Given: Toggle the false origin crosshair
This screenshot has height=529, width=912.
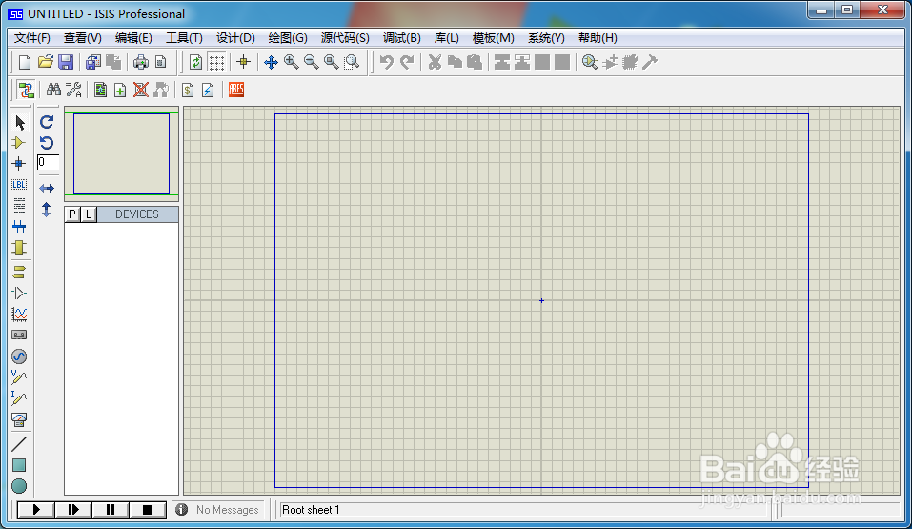Looking at the screenshot, I should point(244,62).
